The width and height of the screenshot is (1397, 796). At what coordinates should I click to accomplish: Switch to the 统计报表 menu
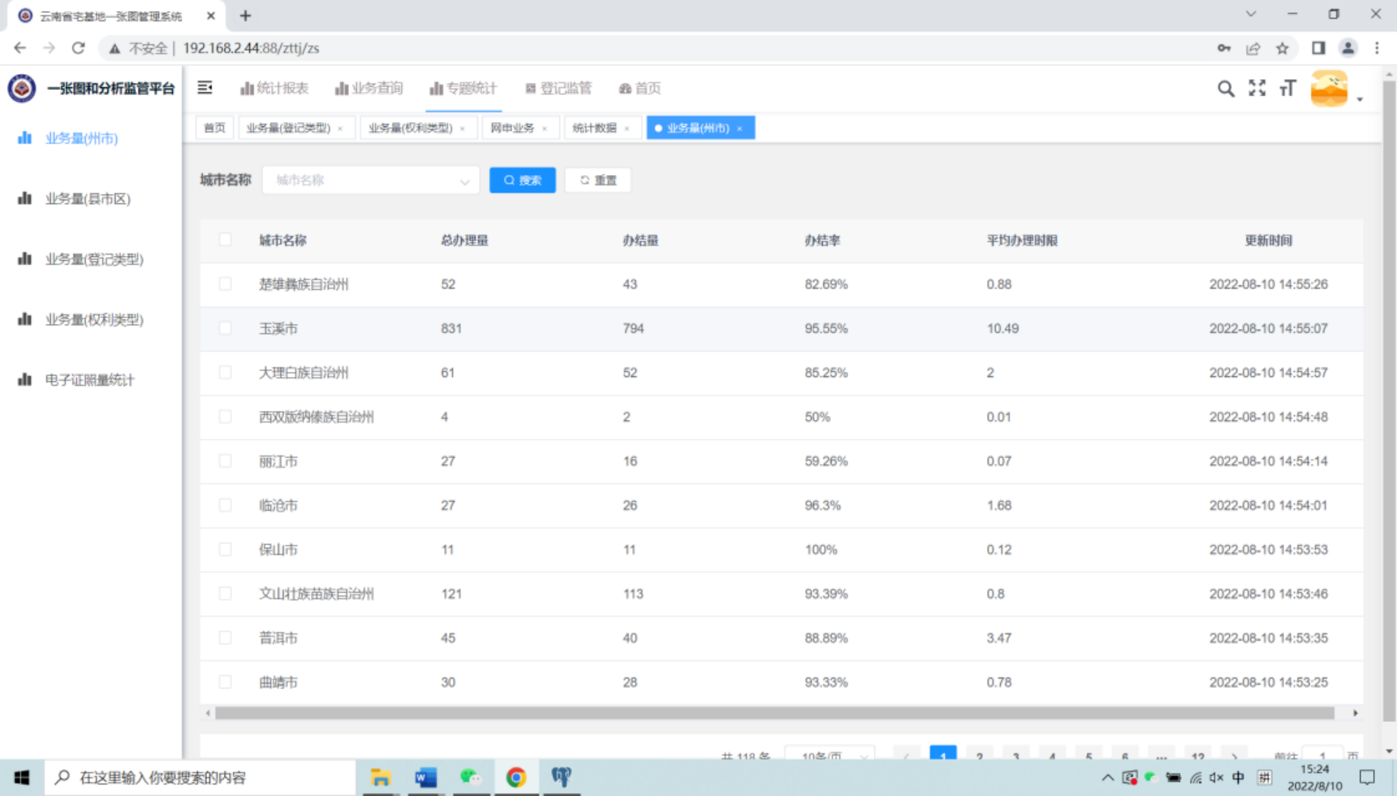tap(275, 89)
